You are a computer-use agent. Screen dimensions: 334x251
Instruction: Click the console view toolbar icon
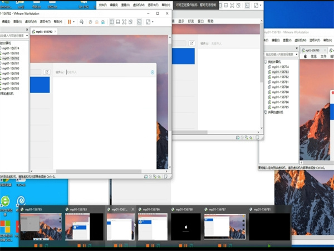[139, 22]
